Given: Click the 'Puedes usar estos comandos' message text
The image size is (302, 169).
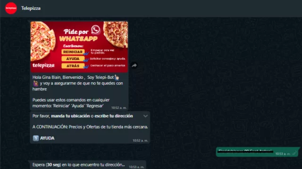Looking at the screenshot, I should [71, 103].
